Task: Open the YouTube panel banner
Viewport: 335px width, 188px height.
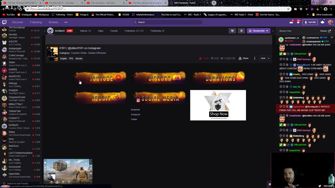Action: click(100, 78)
